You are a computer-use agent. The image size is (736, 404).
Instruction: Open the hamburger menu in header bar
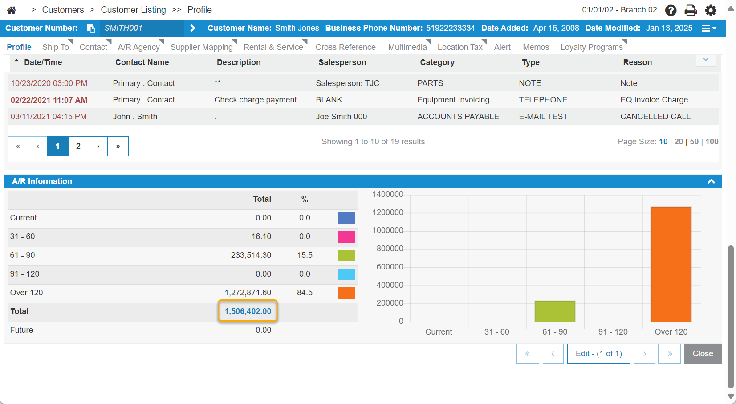pyautogui.click(x=709, y=28)
